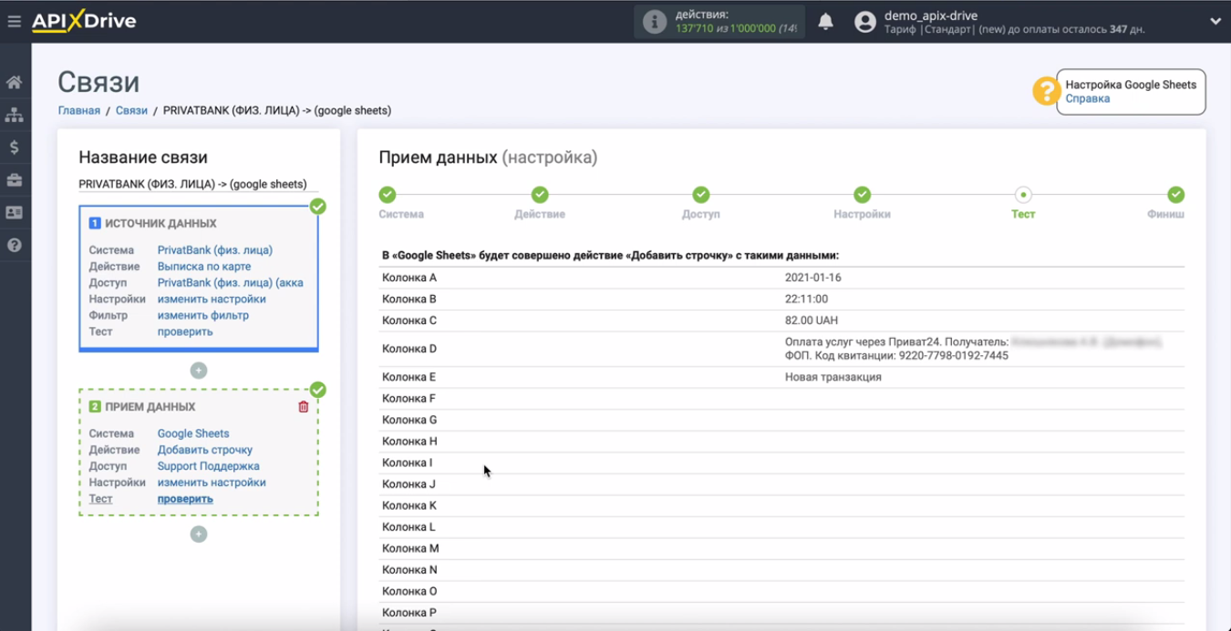Expand the account dropdown chevron
Screen dimensions: 1231x631
point(1215,21)
